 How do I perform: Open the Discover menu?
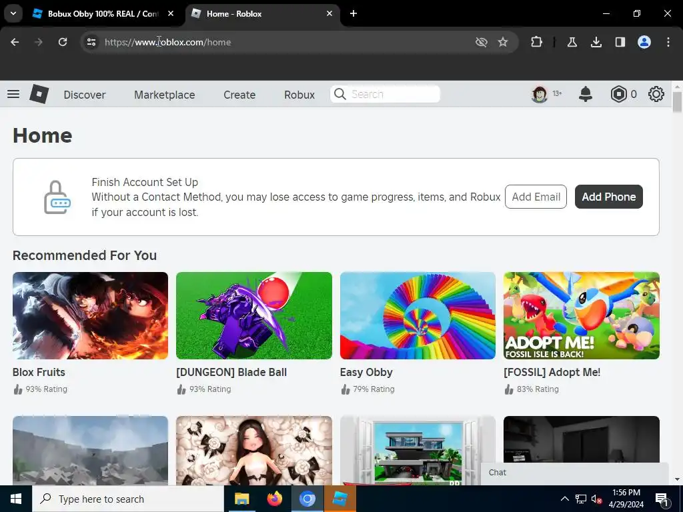(85, 95)
